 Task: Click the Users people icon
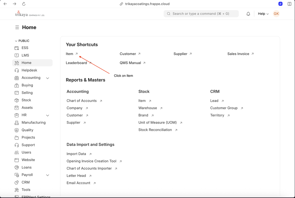tap(17, 153)
